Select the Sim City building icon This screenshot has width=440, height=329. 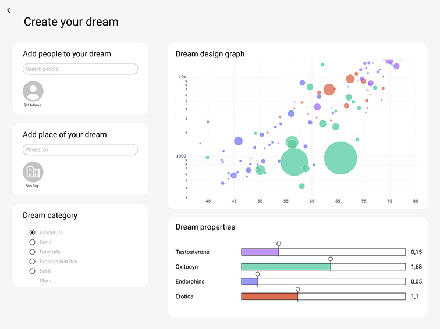(33, 172)
